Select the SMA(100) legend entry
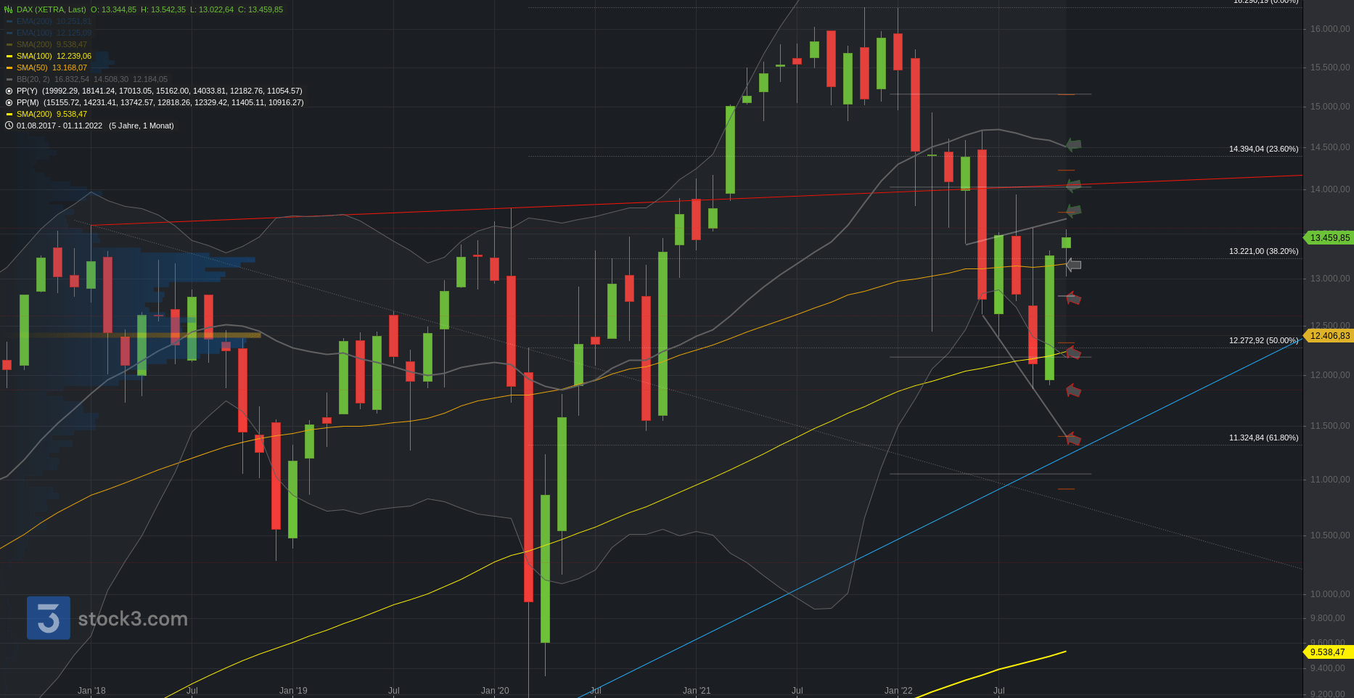The height and width of the screenshot is (698, 1354). pyautogui.click(x=54, y=56)
